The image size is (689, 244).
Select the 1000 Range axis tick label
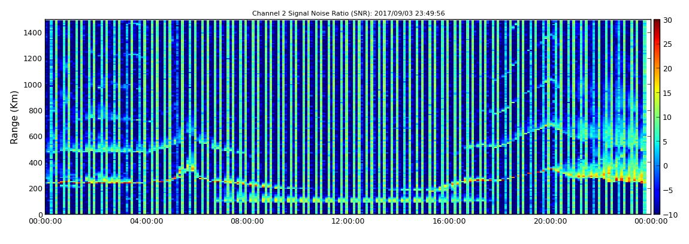[x=34, y=85]
